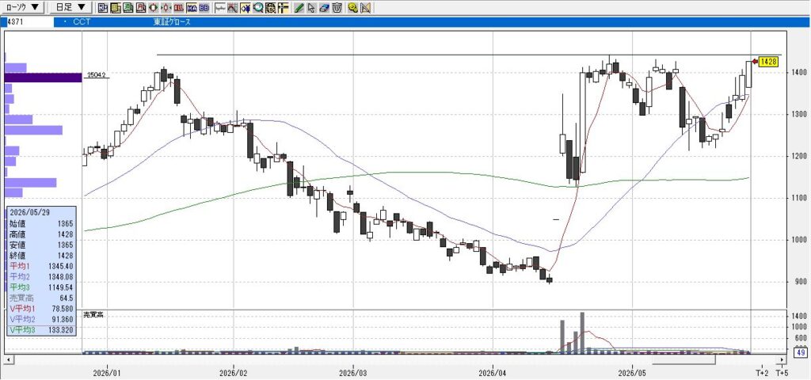
Task: Click the yellow 1428 current price tag
Action: click(768, 62)
